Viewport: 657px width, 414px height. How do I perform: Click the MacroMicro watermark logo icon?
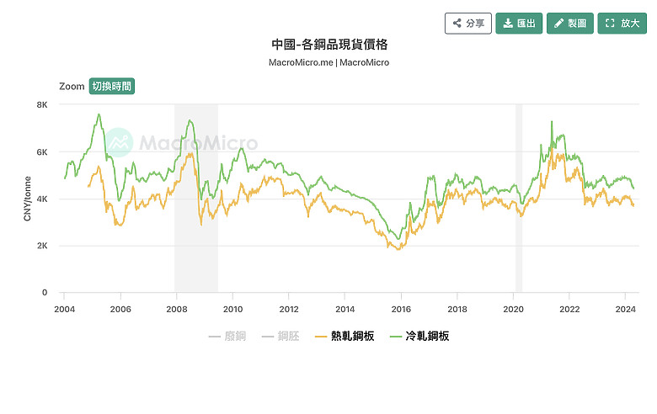coord(120,143)
